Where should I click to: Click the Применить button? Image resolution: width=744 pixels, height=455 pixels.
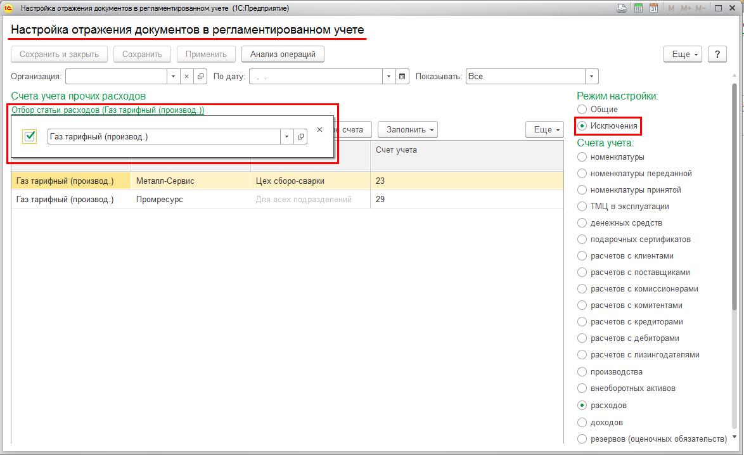[206, 54]
